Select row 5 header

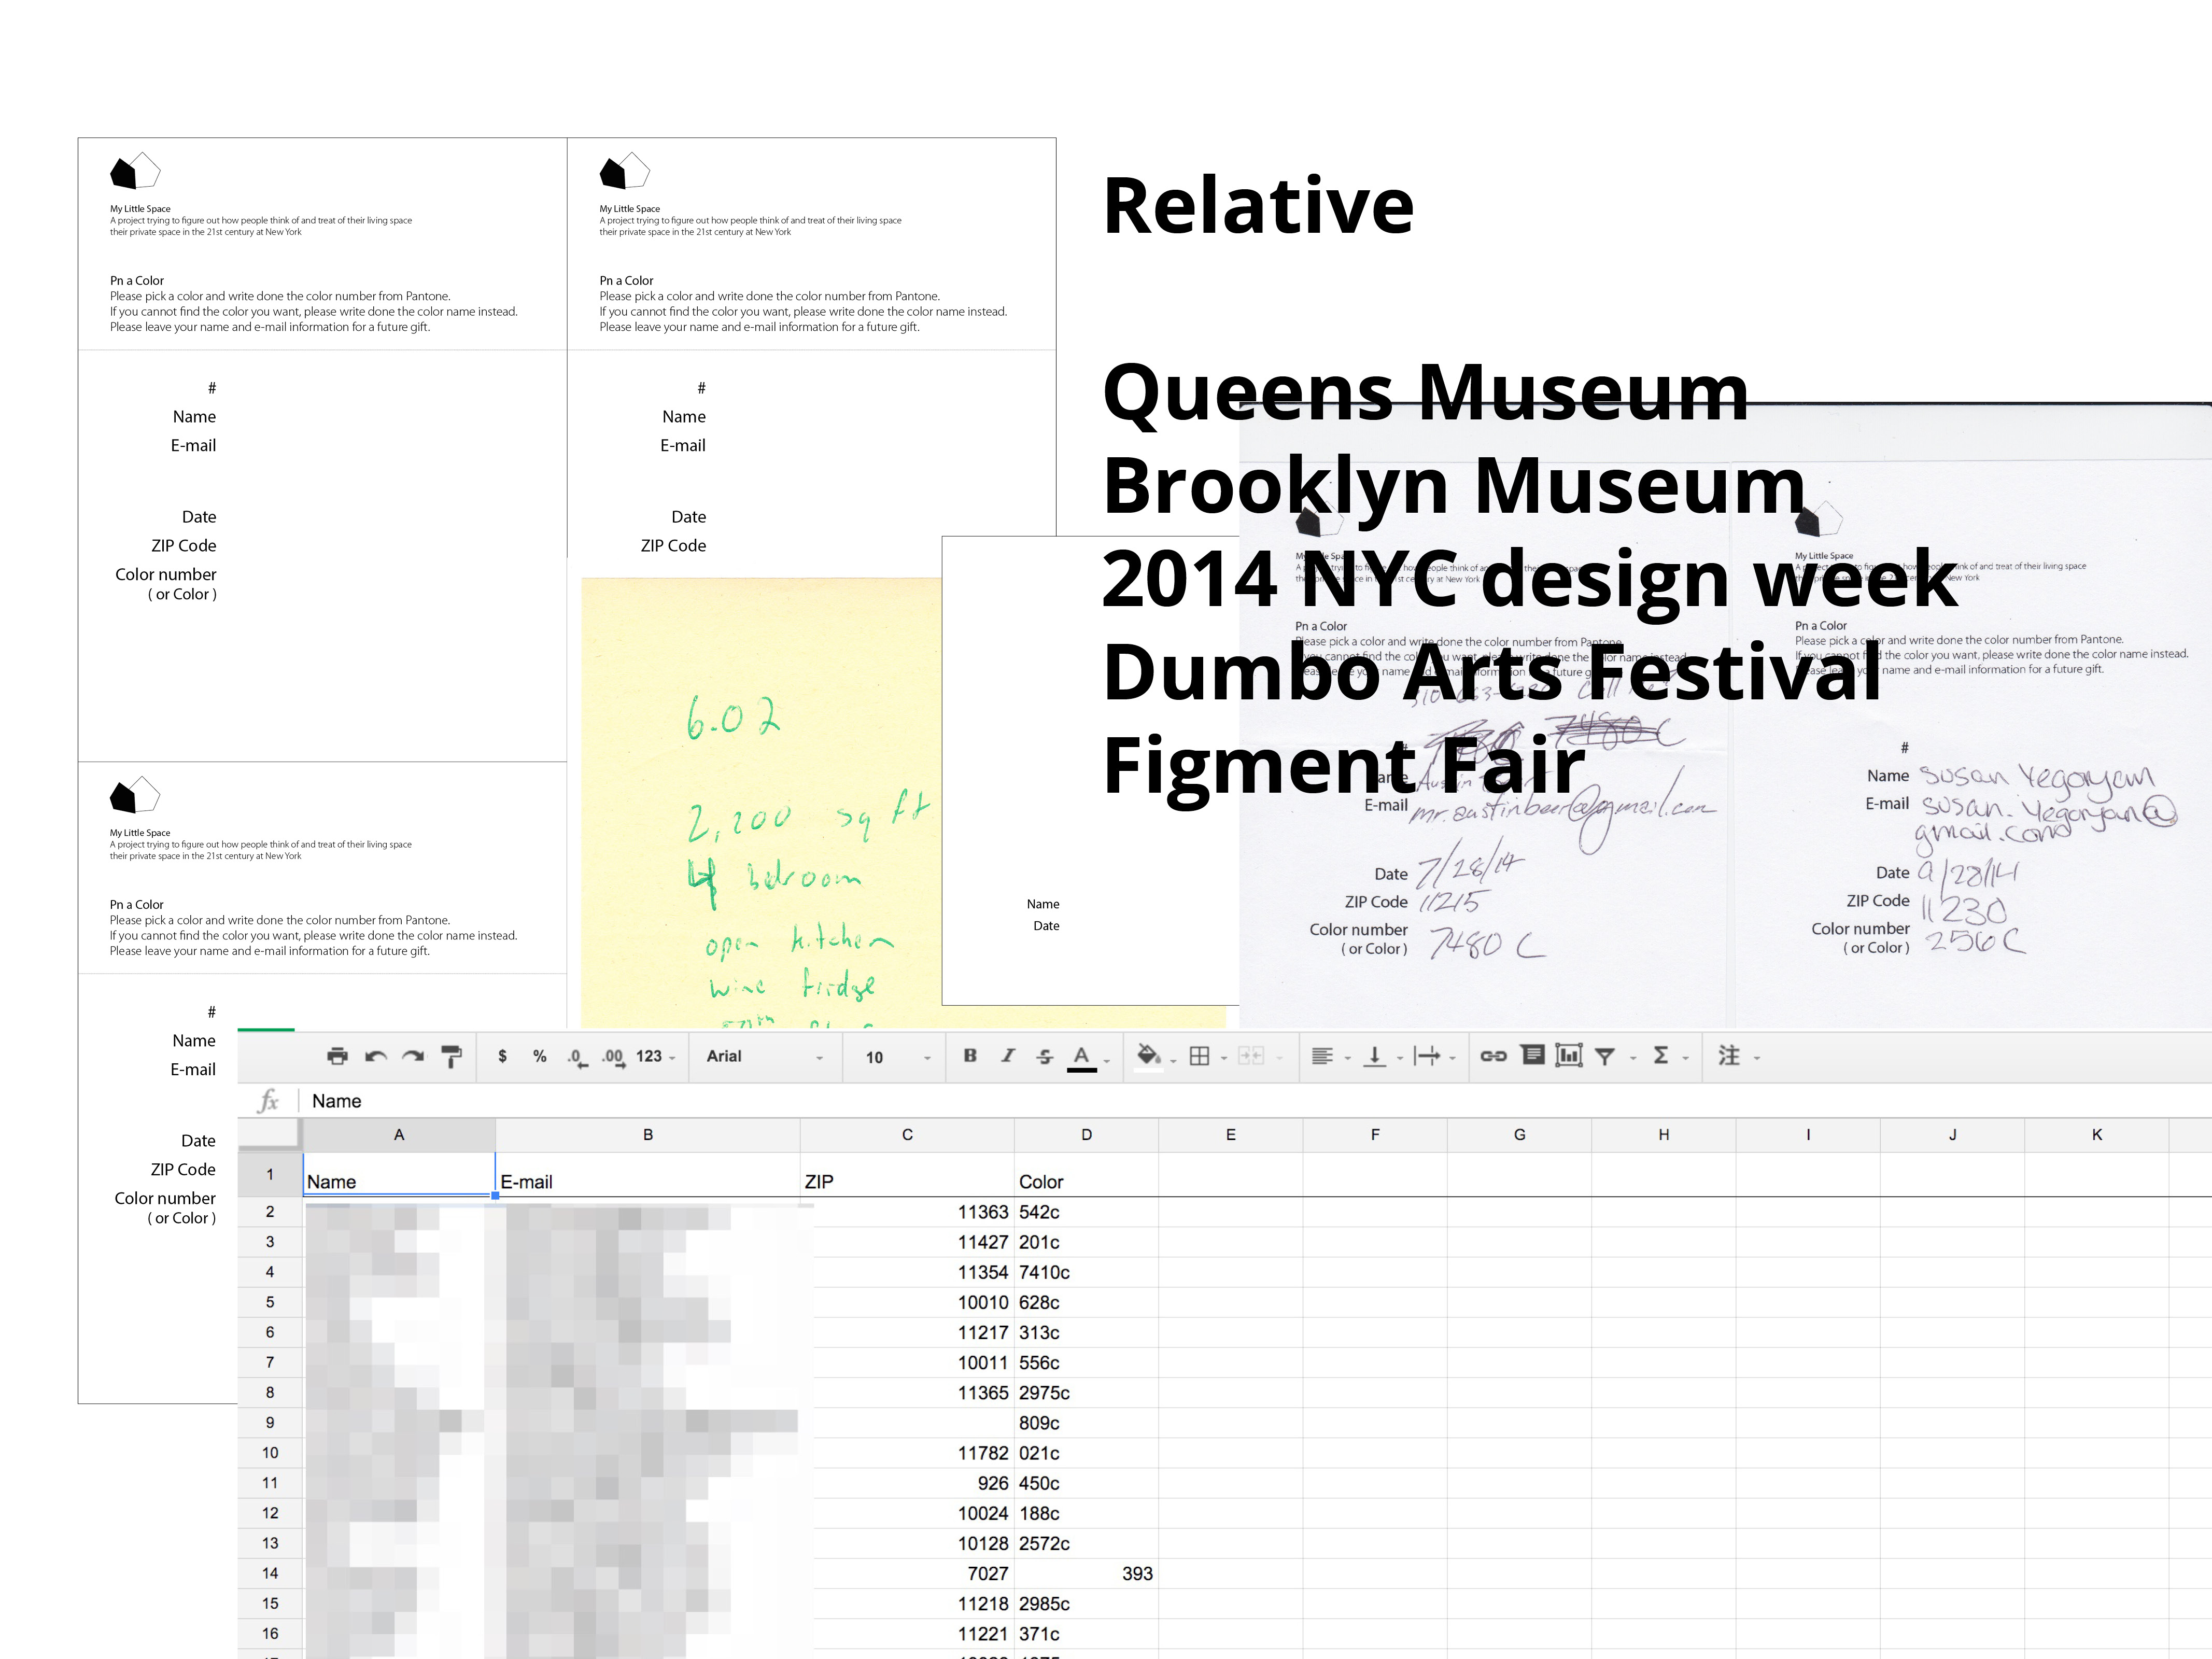click(270, 1302)
